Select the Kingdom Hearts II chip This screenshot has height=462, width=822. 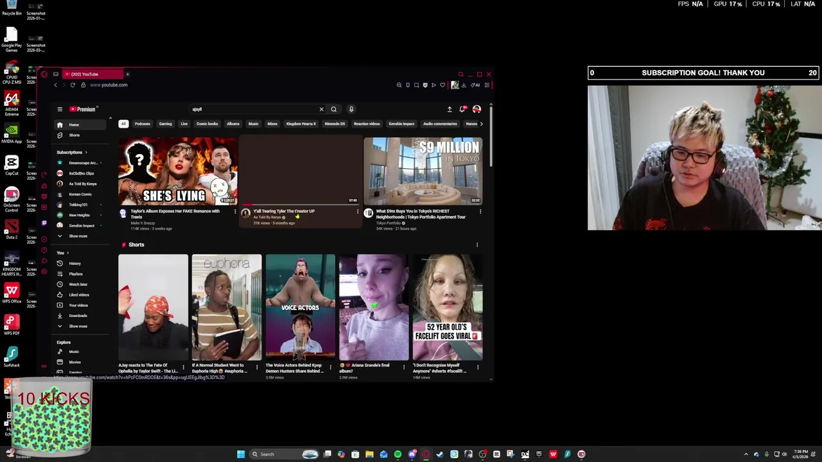click(301, 124)
